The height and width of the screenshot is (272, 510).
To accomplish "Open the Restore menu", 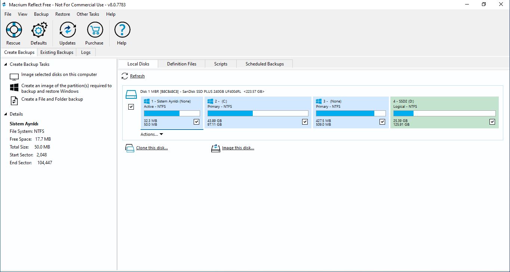I will (x=62, y=14).
